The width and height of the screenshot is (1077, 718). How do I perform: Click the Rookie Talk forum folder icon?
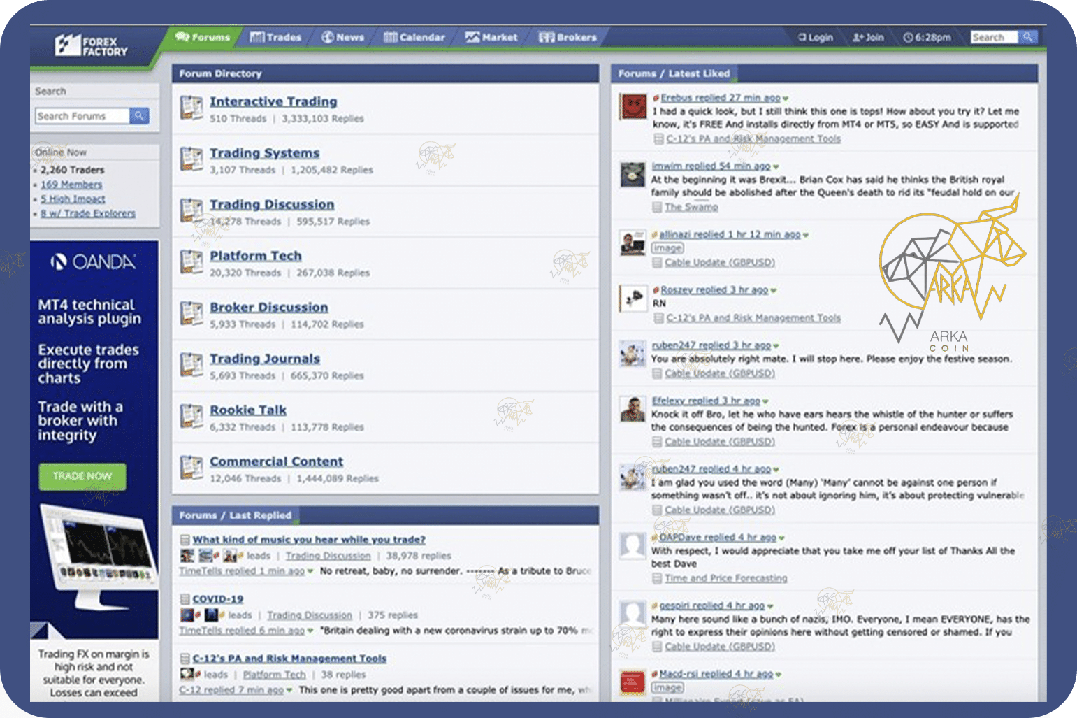coord(191,416)
